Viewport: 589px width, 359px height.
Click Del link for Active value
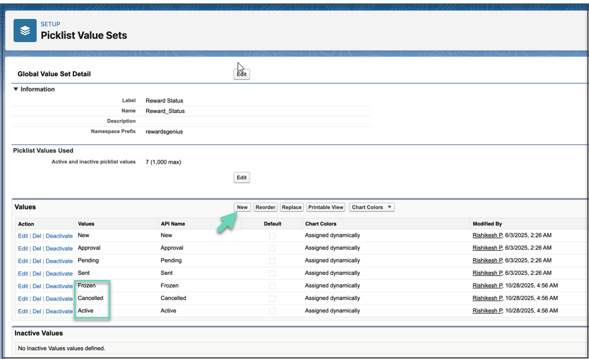(37, 311)
